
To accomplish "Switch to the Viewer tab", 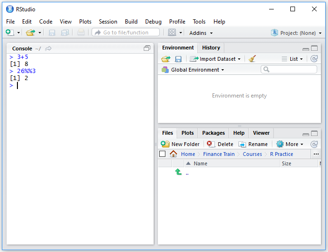I will 261,133.
